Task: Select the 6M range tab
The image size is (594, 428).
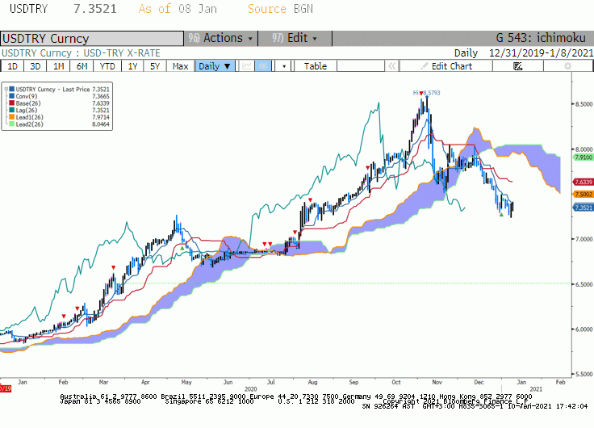Action: (x=82, y=66)
